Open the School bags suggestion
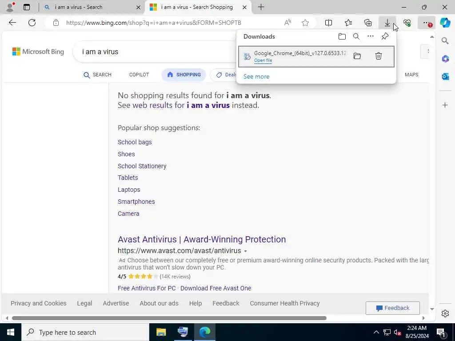The image size is (455, 341). coord(135,142)
